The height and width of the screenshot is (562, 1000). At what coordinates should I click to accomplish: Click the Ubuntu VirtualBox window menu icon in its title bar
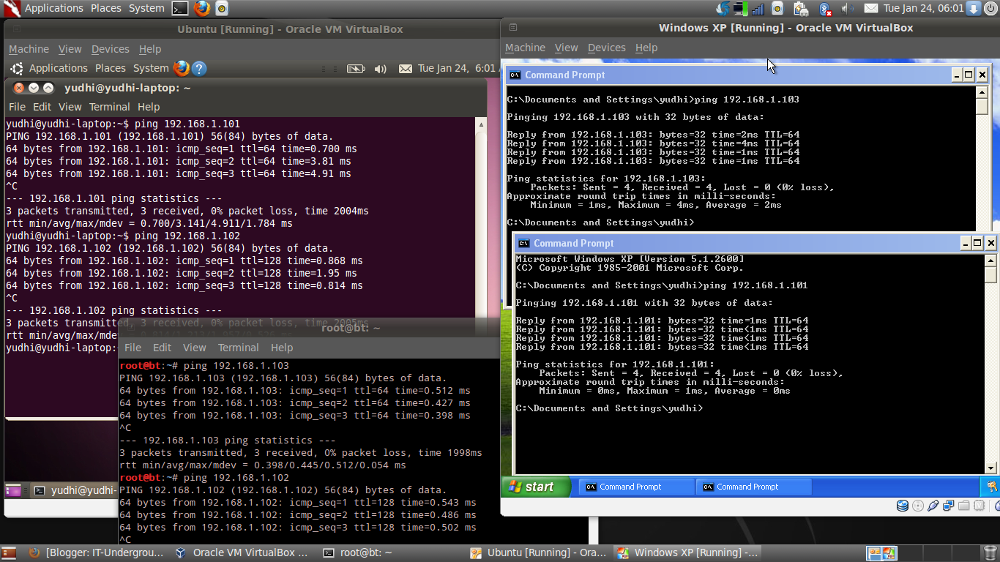pyautogui.click(x=16, y=30)
